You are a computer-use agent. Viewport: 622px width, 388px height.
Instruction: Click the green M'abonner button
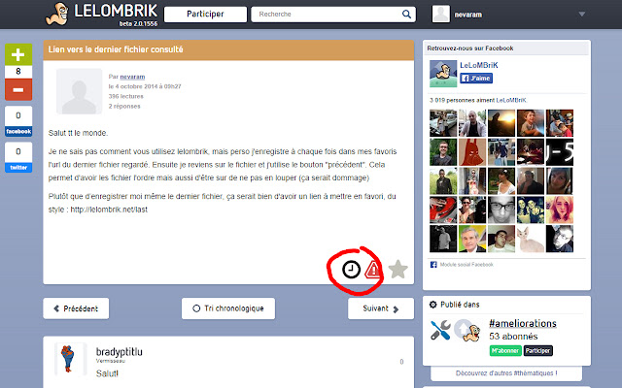tap(505, 350)
